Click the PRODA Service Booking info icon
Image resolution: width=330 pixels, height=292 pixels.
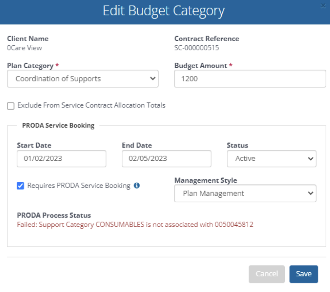point(137,186)
